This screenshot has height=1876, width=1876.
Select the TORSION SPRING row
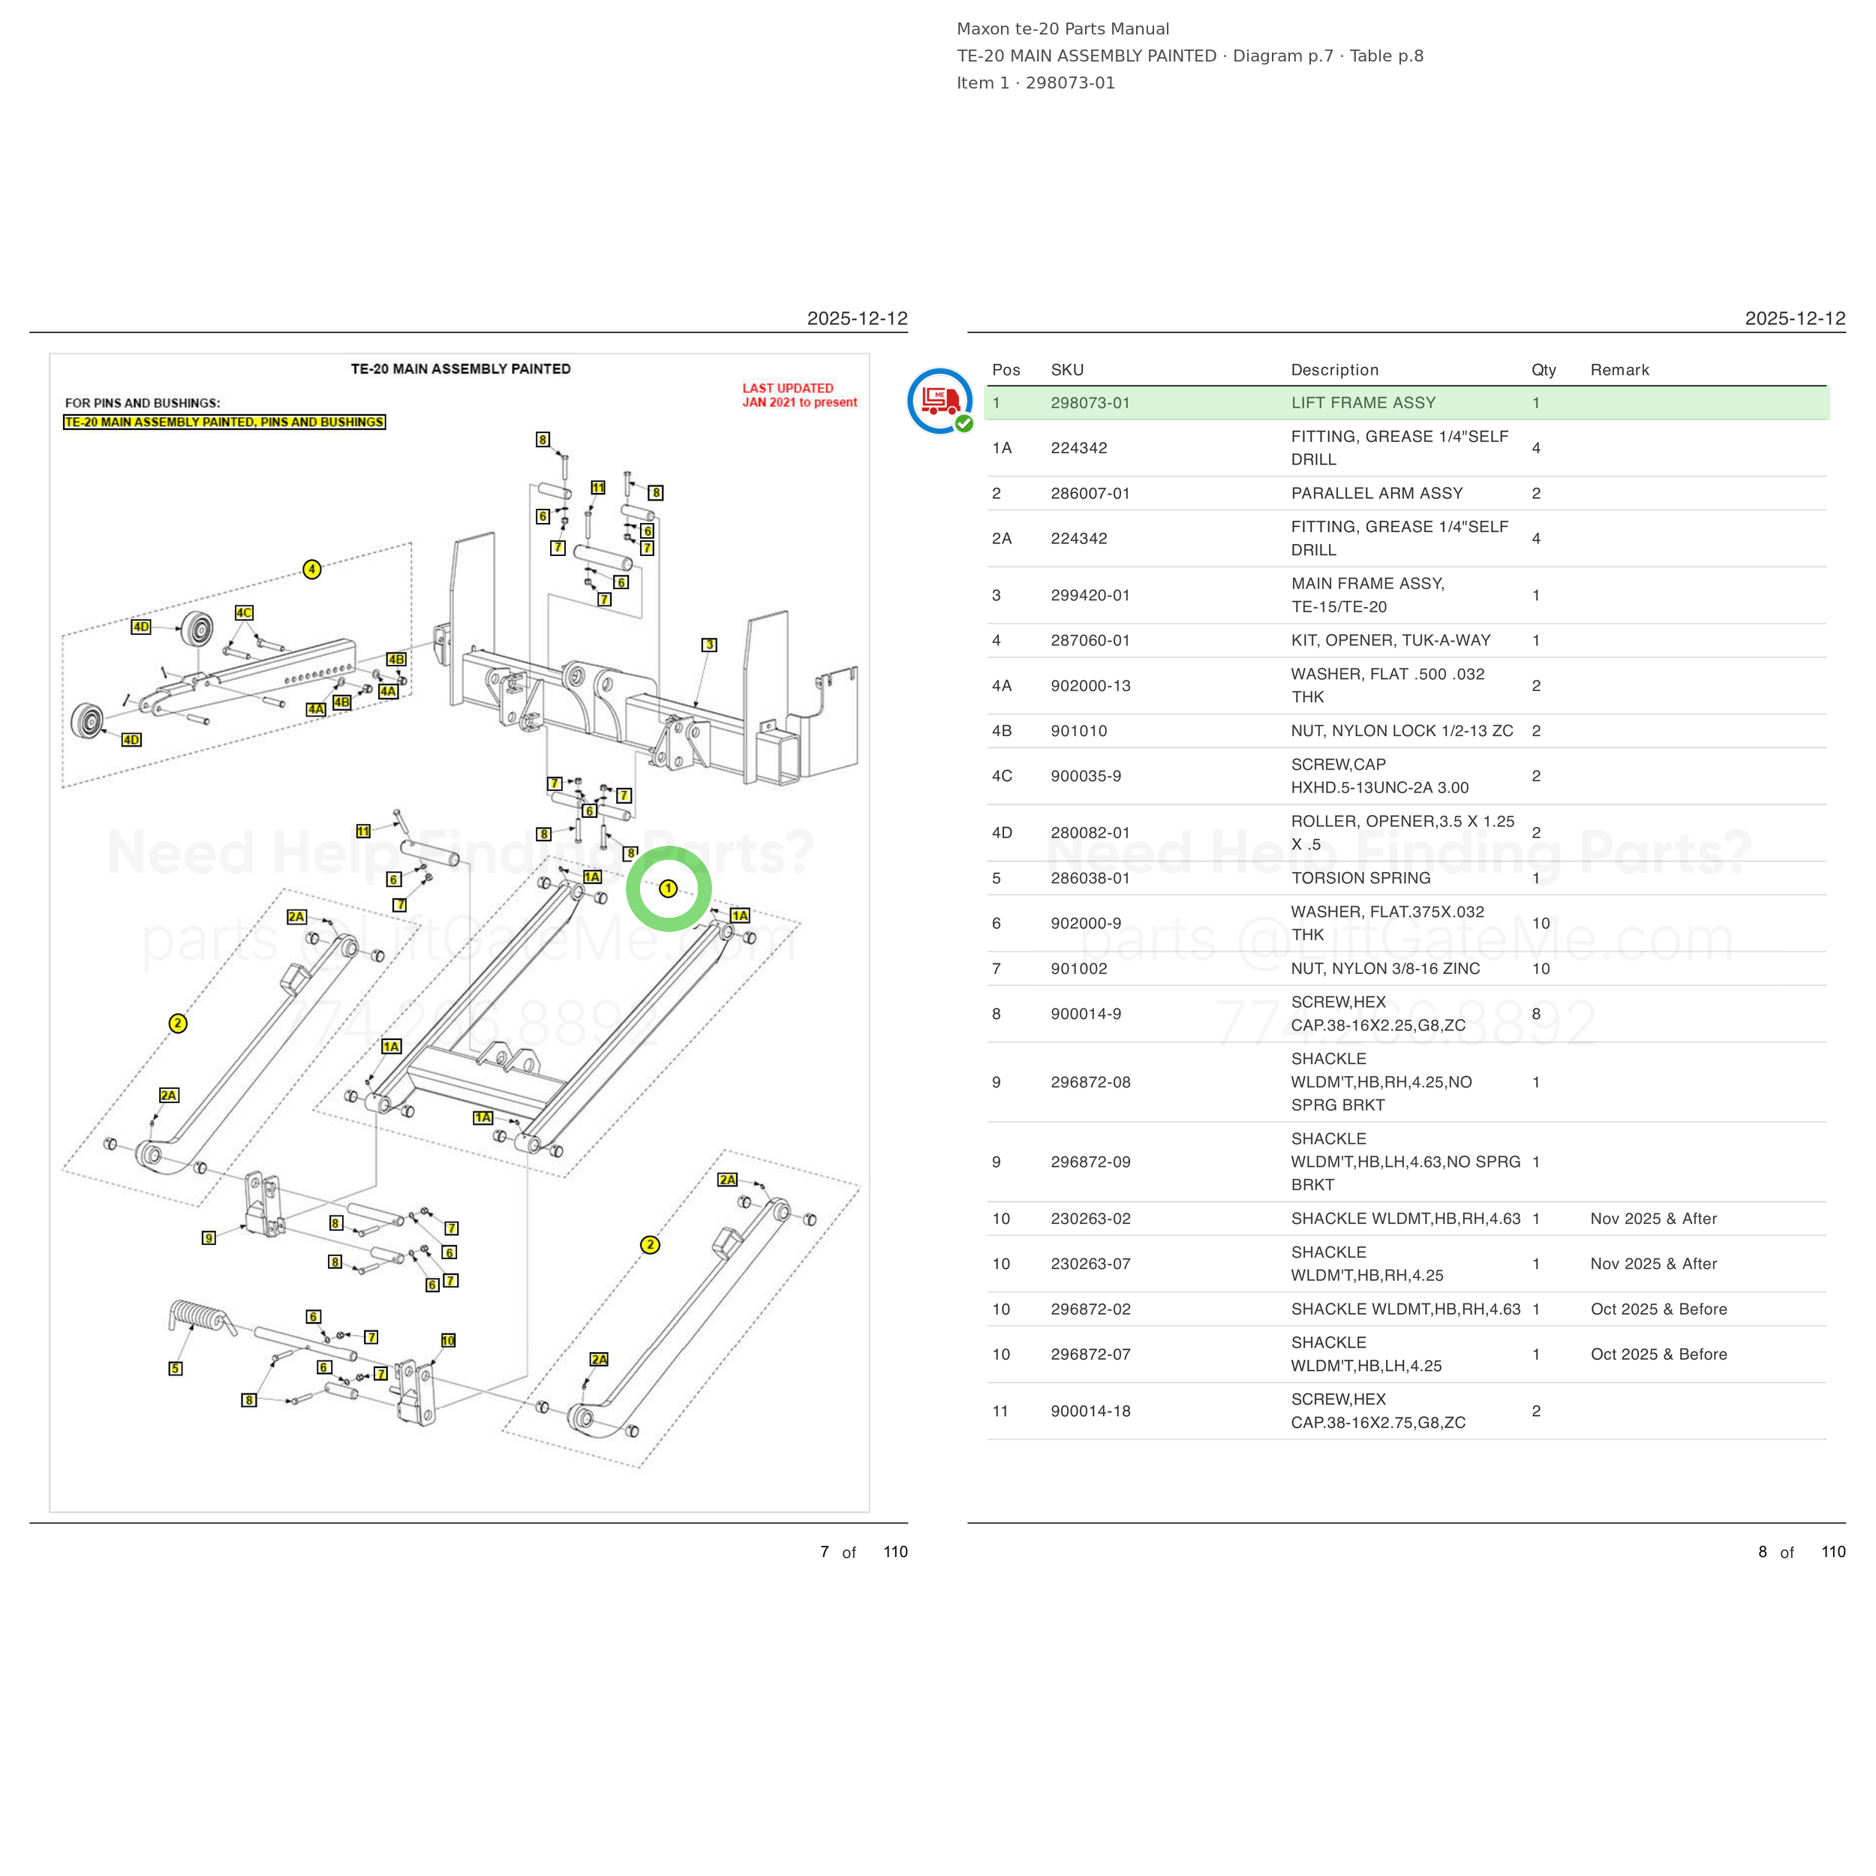(1407, 878)
